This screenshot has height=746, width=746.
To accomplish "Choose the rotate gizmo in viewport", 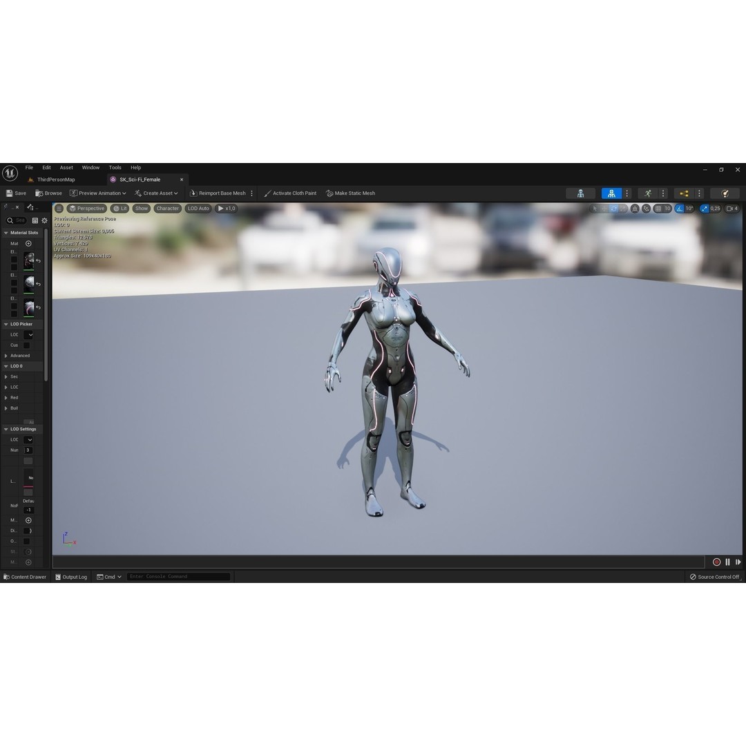I will coord(614,209).
